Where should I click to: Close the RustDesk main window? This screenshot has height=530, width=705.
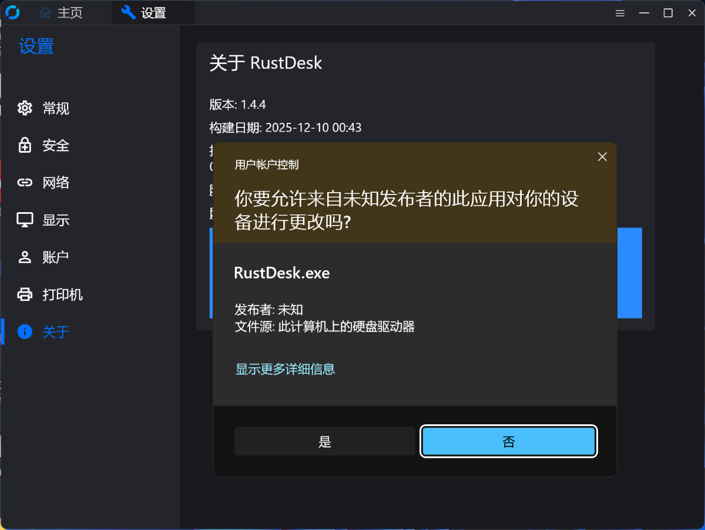point(691,13)
